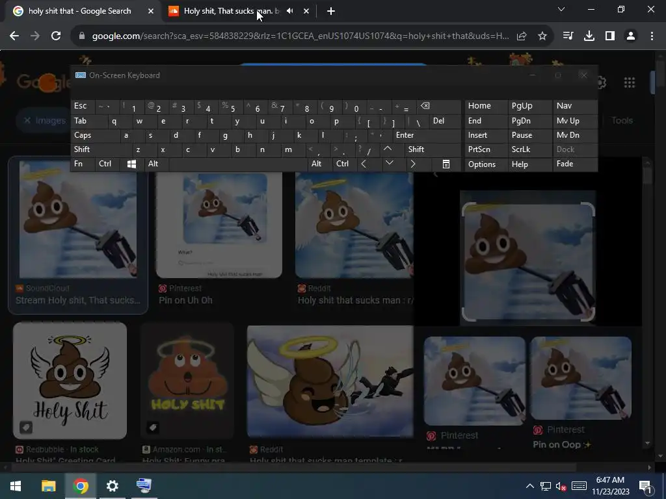Image resolution: width=666 pixels, height=499 pixels.
Task: Click the left arrow key on On-Screen Keyboard
Action: click(364, 164)
